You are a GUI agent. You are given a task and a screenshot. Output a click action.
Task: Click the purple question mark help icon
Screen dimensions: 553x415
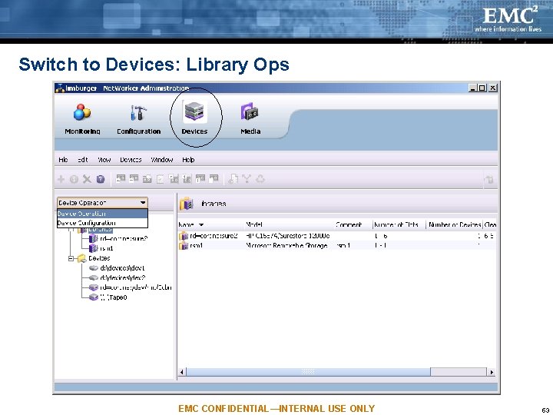[x=101, y=179]
